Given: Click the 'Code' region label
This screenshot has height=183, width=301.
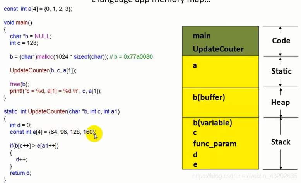Looking at the screenshot, I should coord(281,41).
